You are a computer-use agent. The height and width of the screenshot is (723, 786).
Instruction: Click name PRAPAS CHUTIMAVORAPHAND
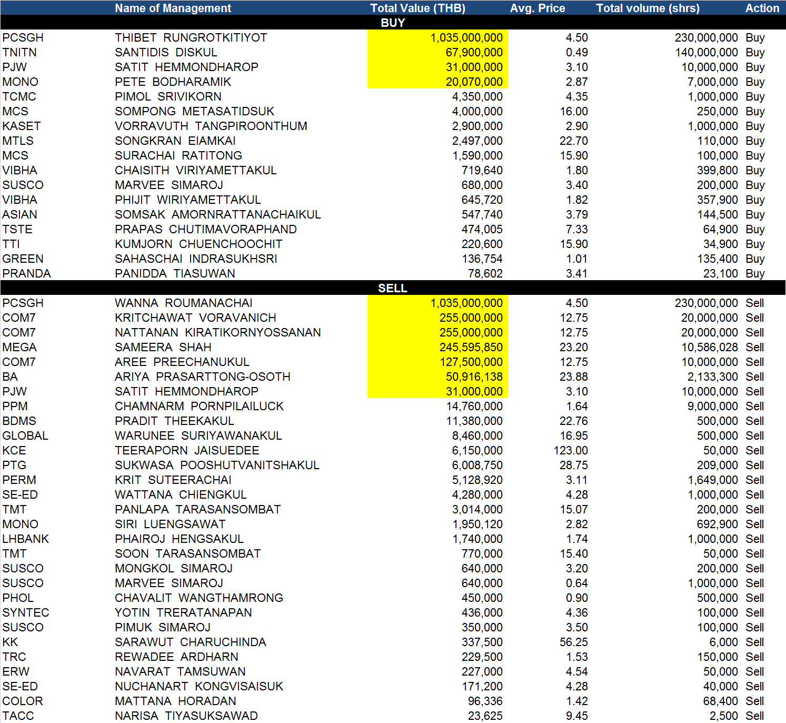coord(206,229)
